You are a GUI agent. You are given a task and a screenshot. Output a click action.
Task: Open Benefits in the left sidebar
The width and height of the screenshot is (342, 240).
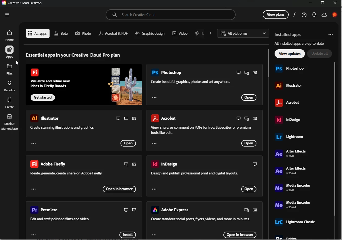click(9, 86)
